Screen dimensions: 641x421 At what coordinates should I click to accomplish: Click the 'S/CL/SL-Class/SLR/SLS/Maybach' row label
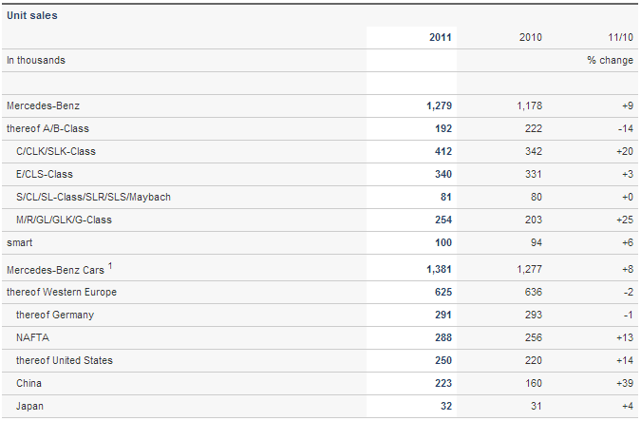point(94,198)
